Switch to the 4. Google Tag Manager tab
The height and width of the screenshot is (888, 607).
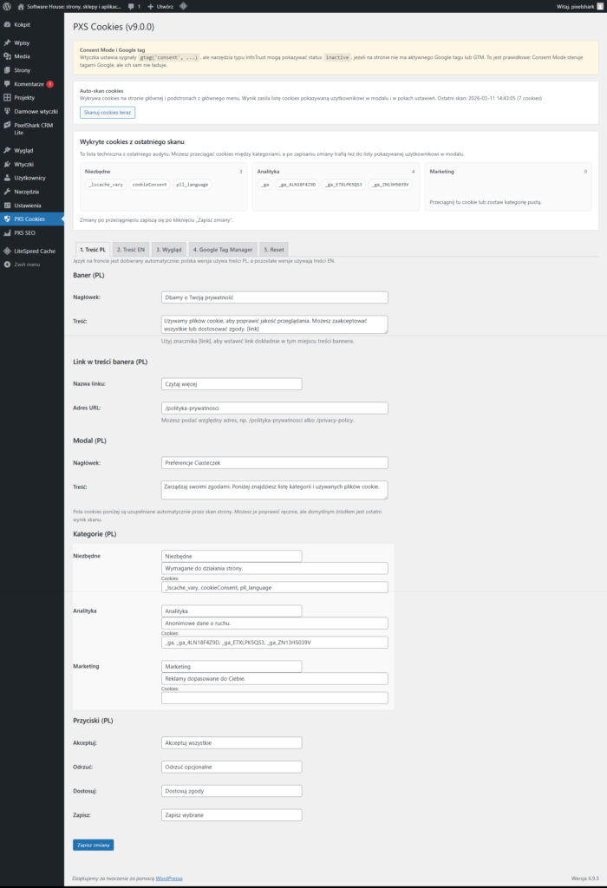(x=223, y=249)
